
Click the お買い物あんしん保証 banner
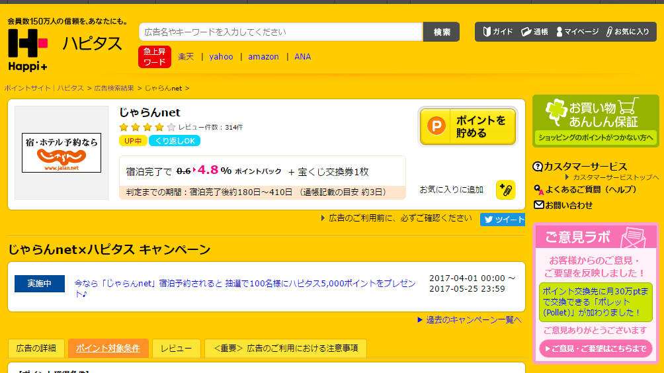(595, 121)
